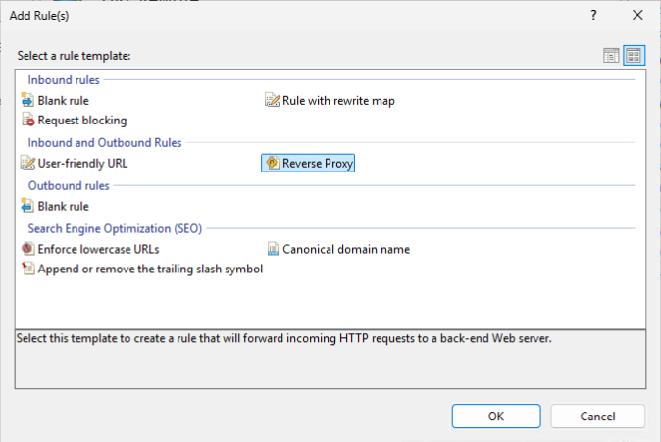
Task: Select the outbound Blank rule icon
Action: (27, 206)
